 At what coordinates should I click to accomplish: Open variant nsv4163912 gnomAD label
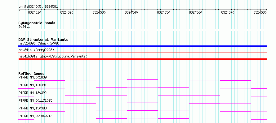pyautogui.click(x=53, y=56)
